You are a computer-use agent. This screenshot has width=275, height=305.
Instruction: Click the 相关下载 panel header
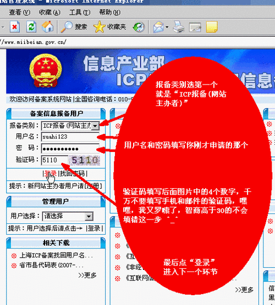coord(56,242)
